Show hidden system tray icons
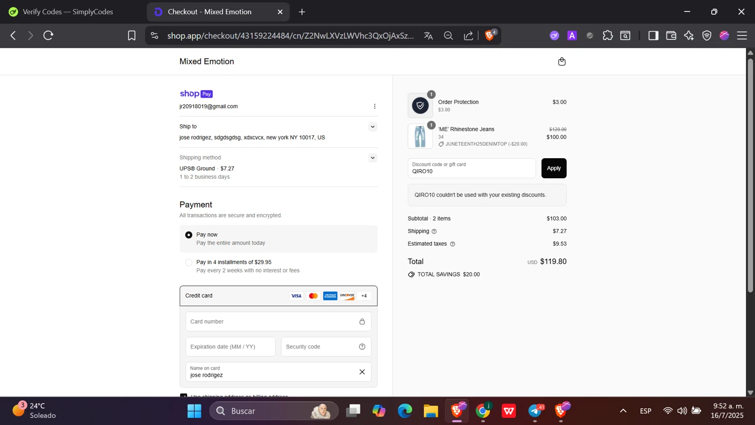The height and width of the screenshot is (425, 755). coord(623,411)
